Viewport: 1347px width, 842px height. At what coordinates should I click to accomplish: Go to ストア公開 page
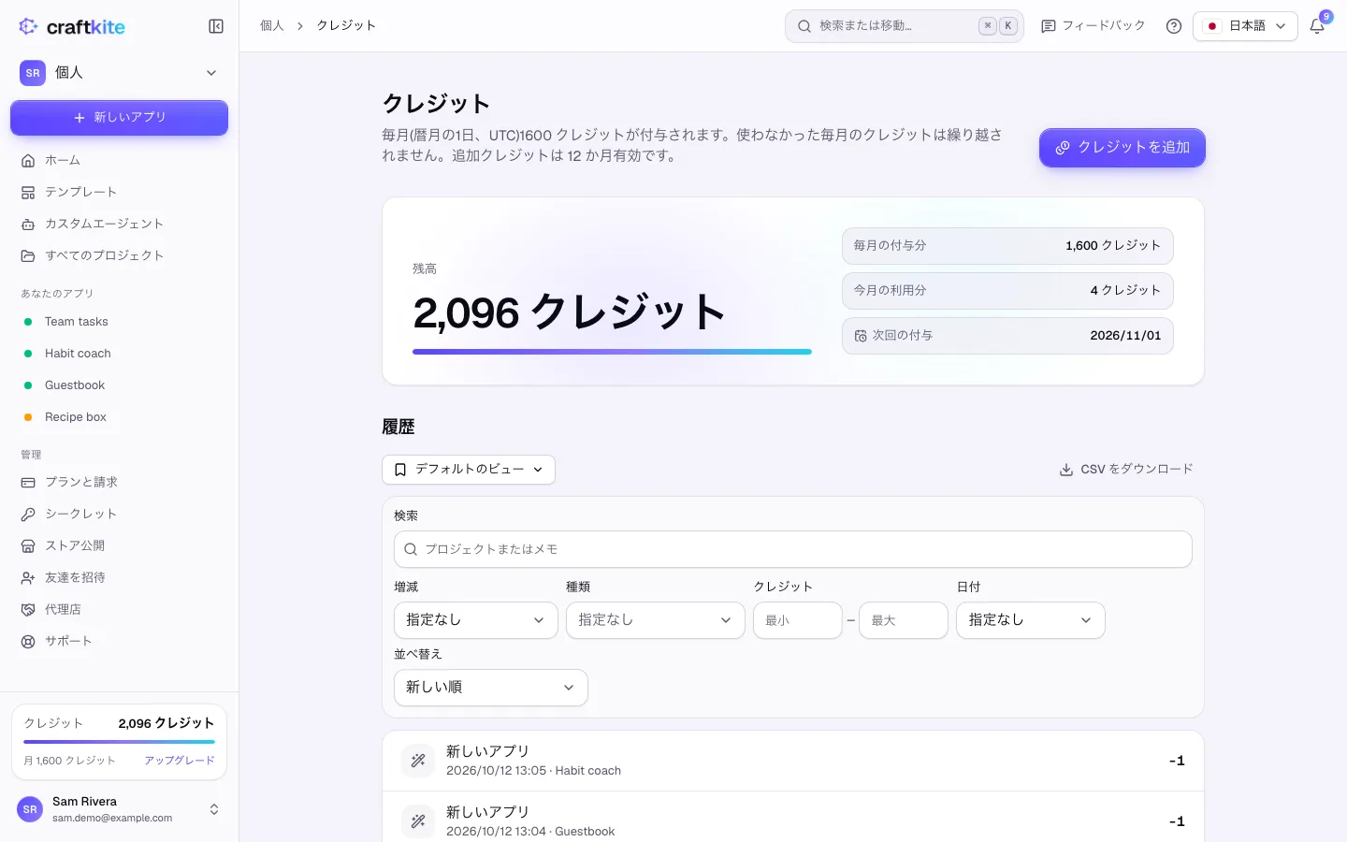(x=119, y=545)
